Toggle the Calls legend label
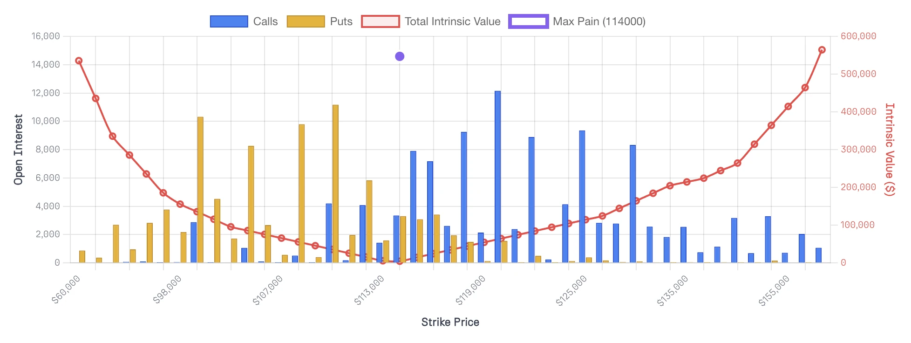The width and height of the screenshot is (911, 343). point(265,21)
